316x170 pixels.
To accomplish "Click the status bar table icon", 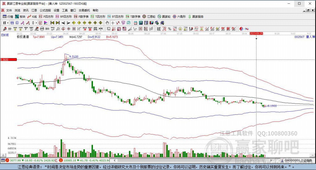I will tap(3, 160).
